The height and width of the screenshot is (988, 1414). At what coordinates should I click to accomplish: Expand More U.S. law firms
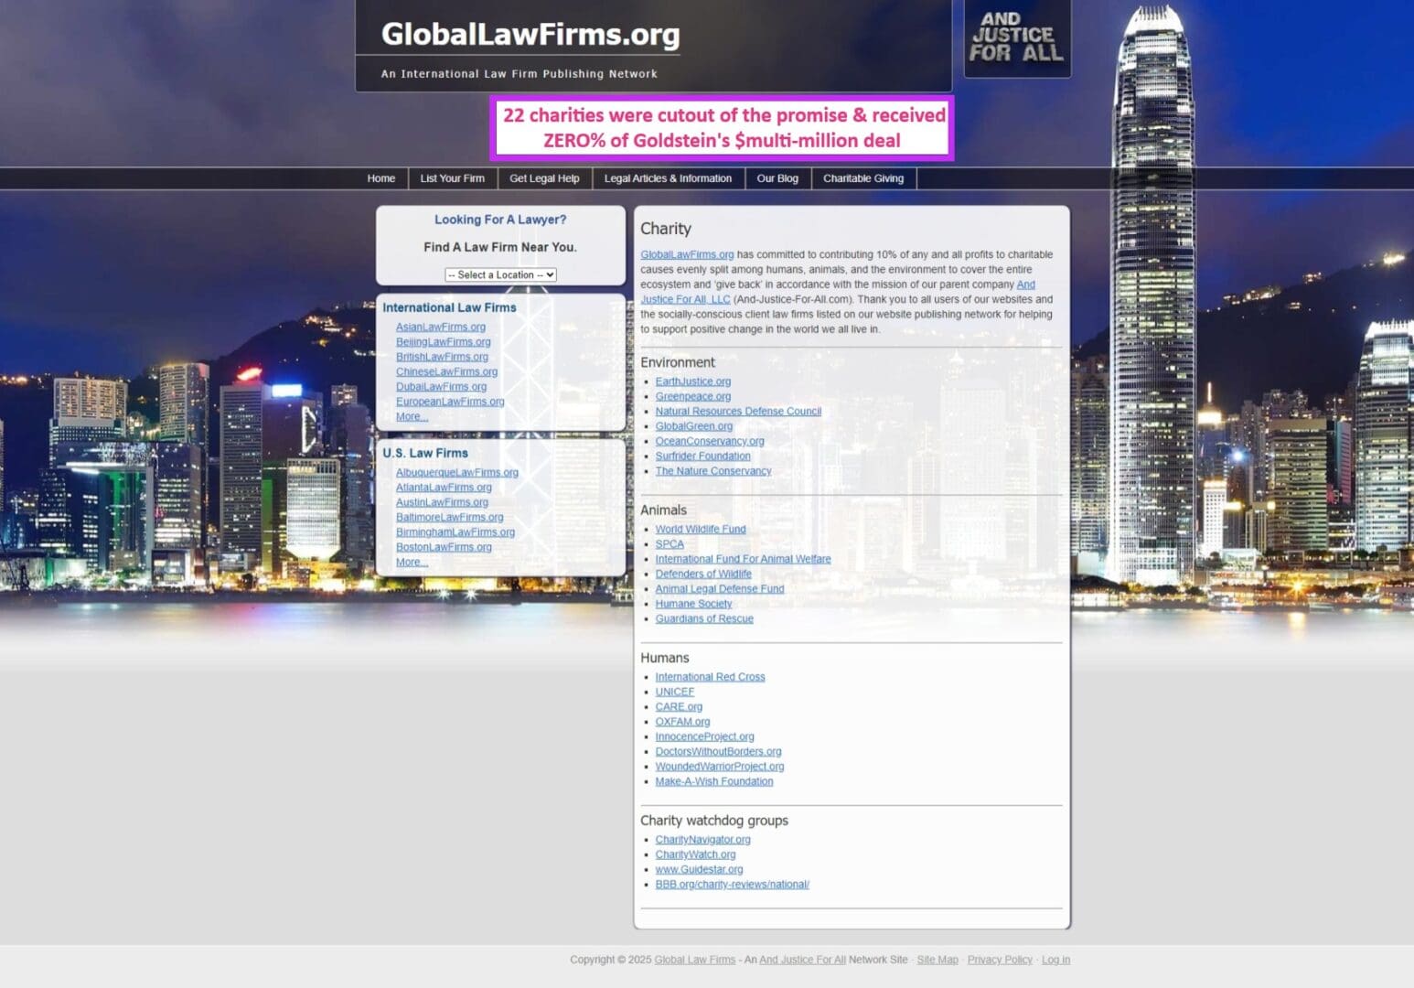(x=411, y=562)
